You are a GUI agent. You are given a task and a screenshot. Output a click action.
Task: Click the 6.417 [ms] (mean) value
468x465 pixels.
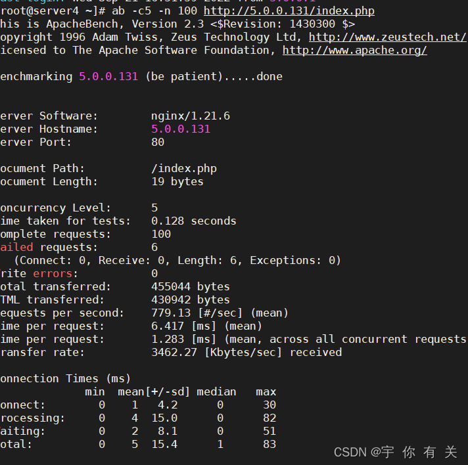(x=206, y=326)
